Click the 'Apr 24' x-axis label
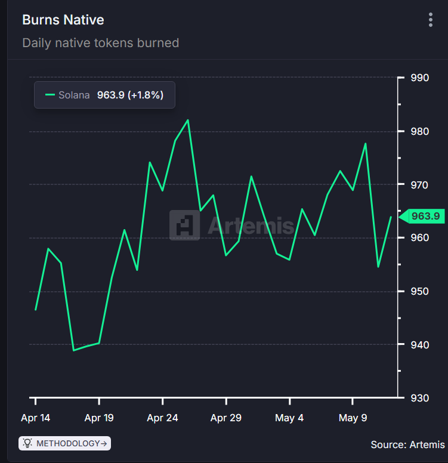Image resolution: width=448 pixels, height=463 pixels. (162, 418)
